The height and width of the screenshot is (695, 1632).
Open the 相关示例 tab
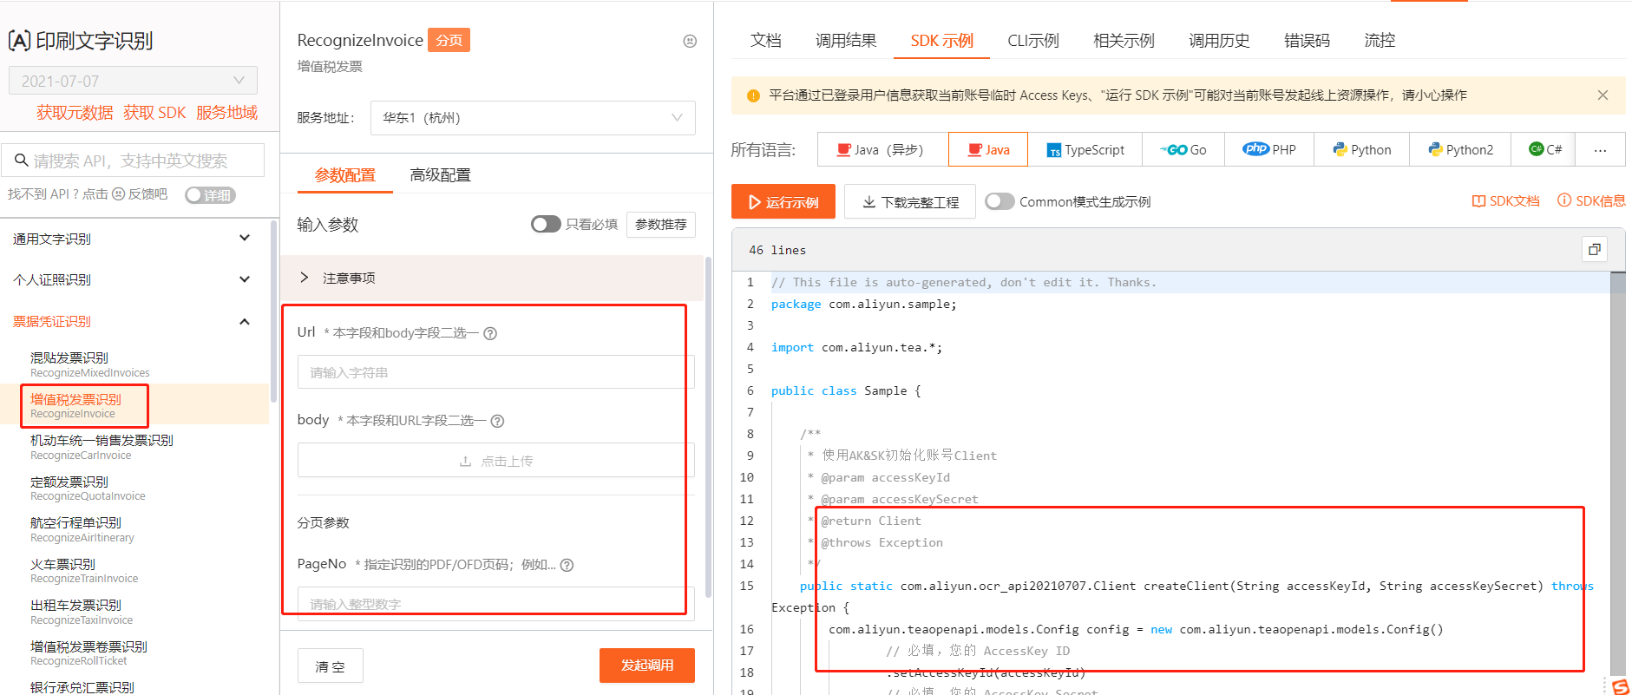tap(1124, 41)
